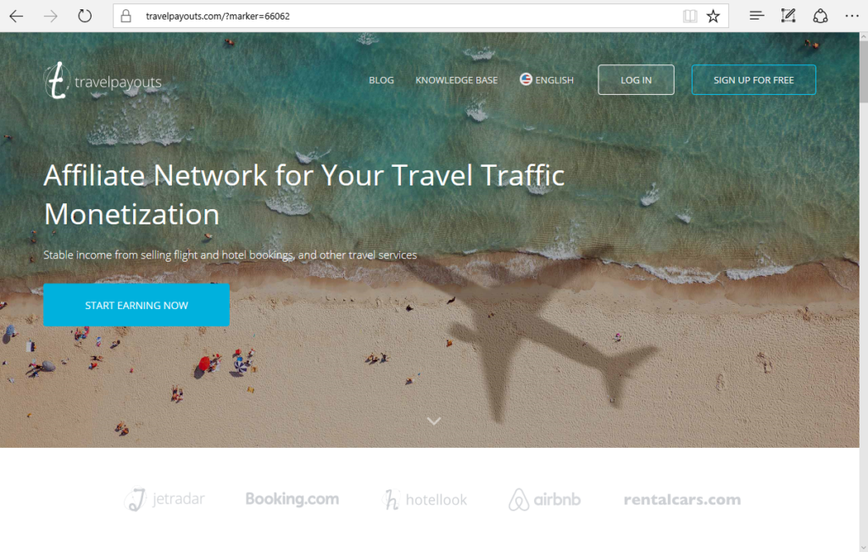The width and height of the screenshot is (868, 552).
Task: Click the down chevron below hero image
Action: click(434, 422)
